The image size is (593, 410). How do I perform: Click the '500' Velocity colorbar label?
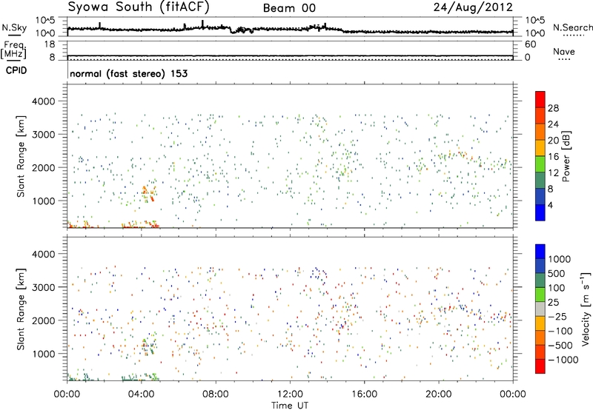pyautogui.click(x=557, y=274)
